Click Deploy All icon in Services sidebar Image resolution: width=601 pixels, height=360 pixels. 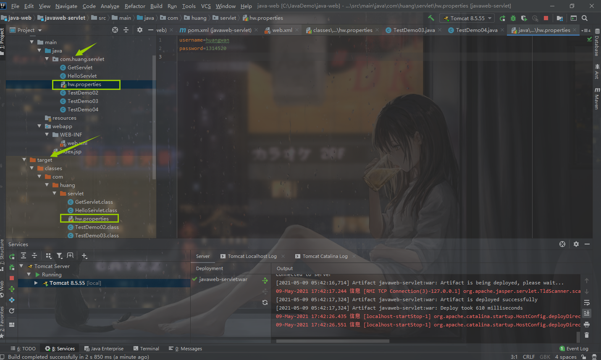(x=12, y=289)
